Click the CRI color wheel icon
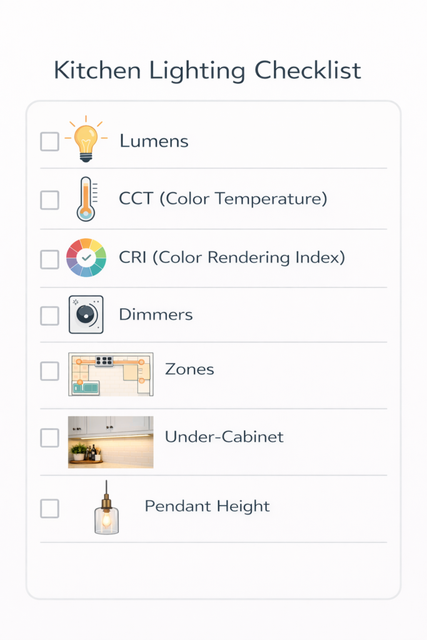Viewport: 427px width, 640px height. click(86, 257)
